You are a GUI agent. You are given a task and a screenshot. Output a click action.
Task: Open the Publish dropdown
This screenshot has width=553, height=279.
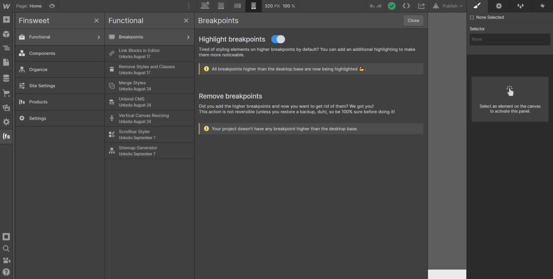[x=448, y=6]
